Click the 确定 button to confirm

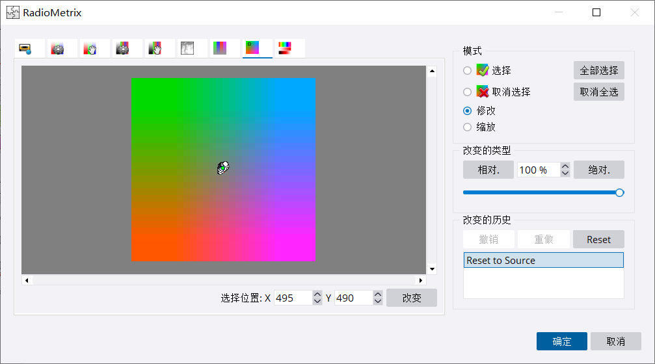click(561, 341)
